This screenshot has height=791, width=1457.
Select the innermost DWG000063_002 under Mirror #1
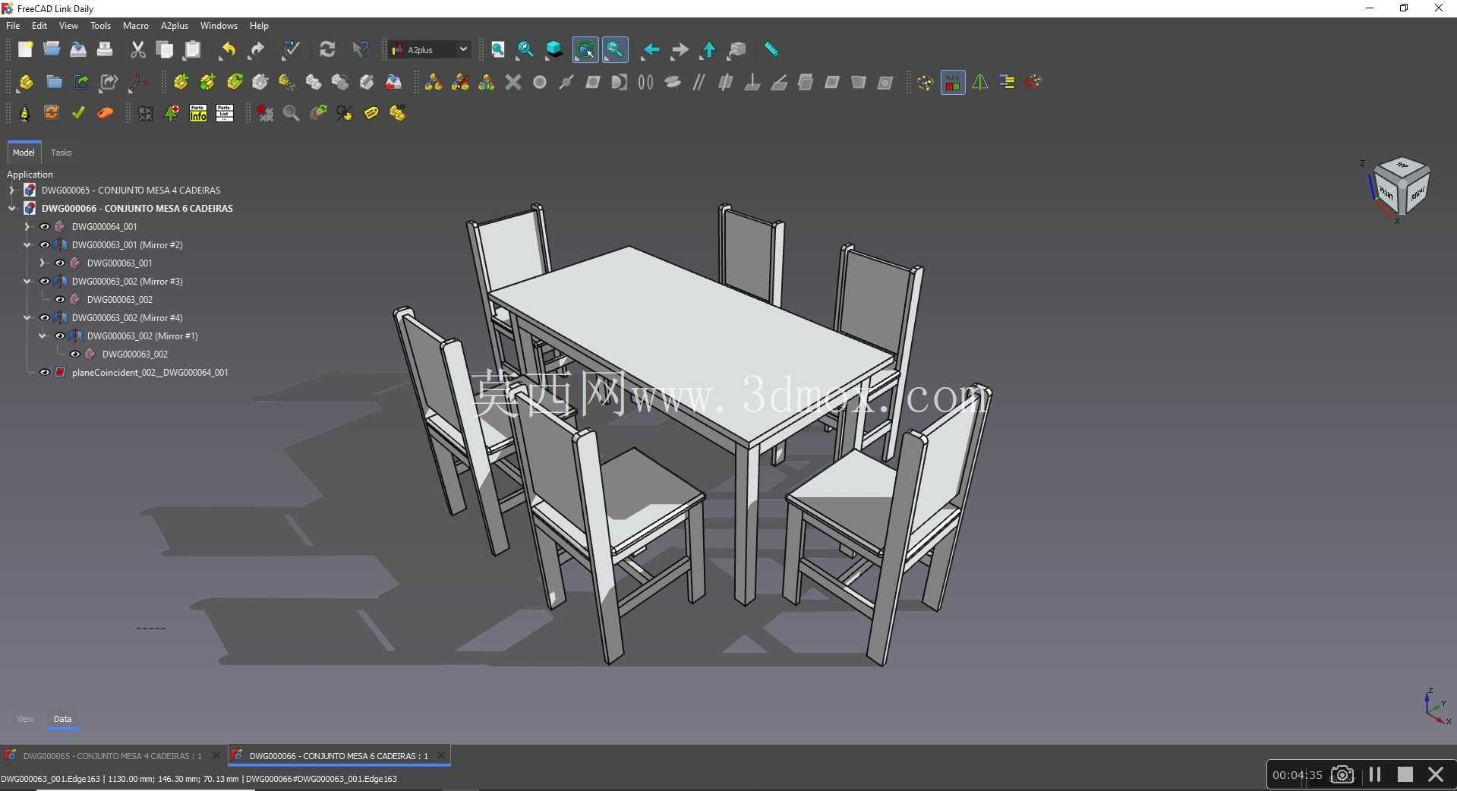(x=135, y=354)
